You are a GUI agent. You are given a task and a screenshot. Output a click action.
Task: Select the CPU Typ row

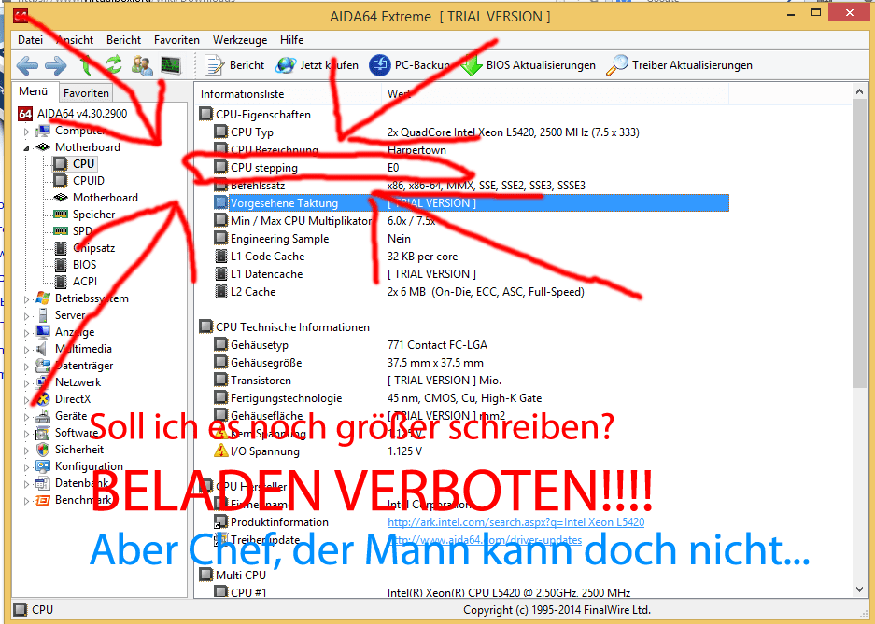click(x=471, y=132)
